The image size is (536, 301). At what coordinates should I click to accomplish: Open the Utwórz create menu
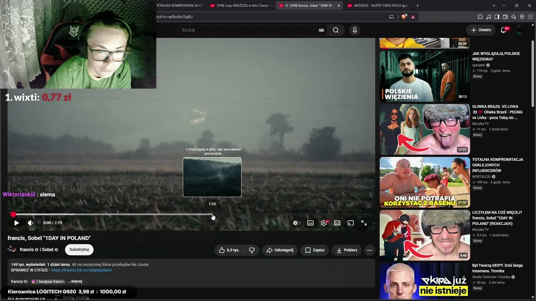click(481, 30)
